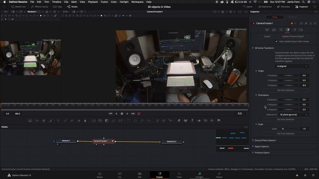Image resolution: width=319 pixels, height=179 pixels.
Task: Open the last Settings tab icon in Inspector
Action: pos(301,30)
